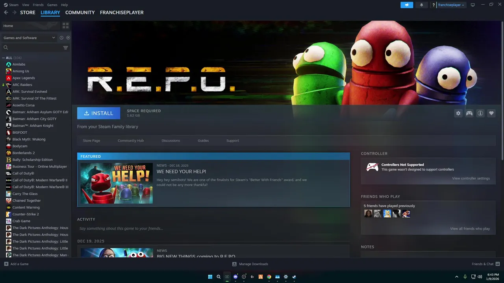Go back with the left arrow
The height and width of the screenshot is (283, 504).
(6, 13)
